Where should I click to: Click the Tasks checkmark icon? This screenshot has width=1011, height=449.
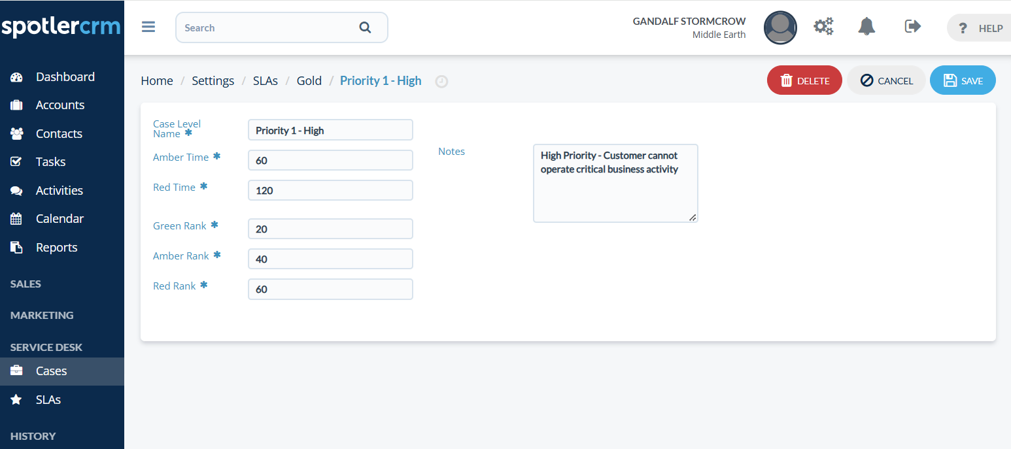point(16,161)
